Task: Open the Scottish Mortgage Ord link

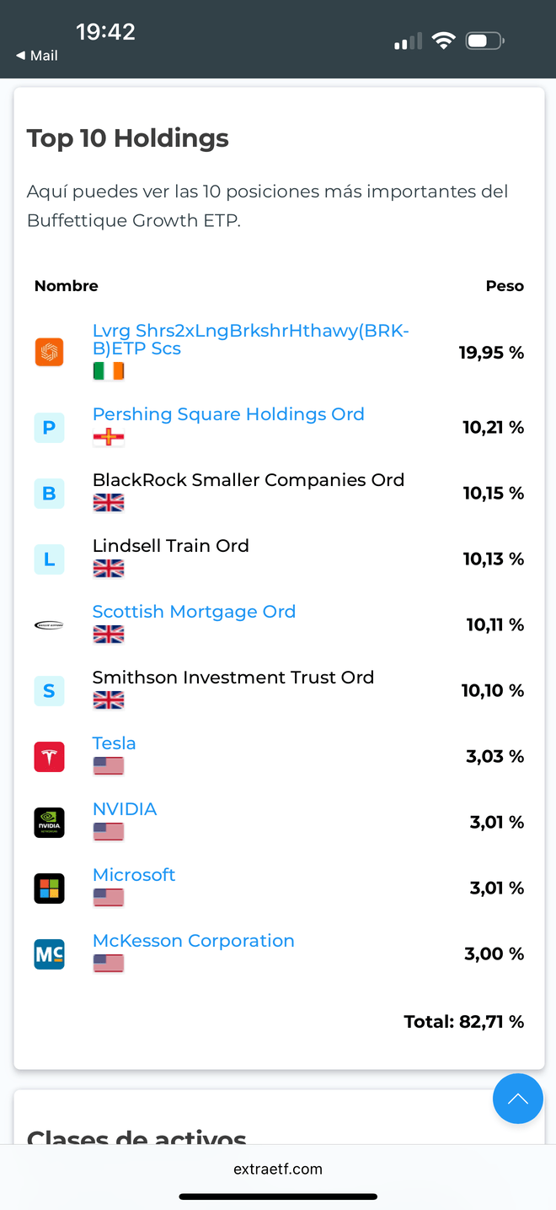Action: (194, 612)
